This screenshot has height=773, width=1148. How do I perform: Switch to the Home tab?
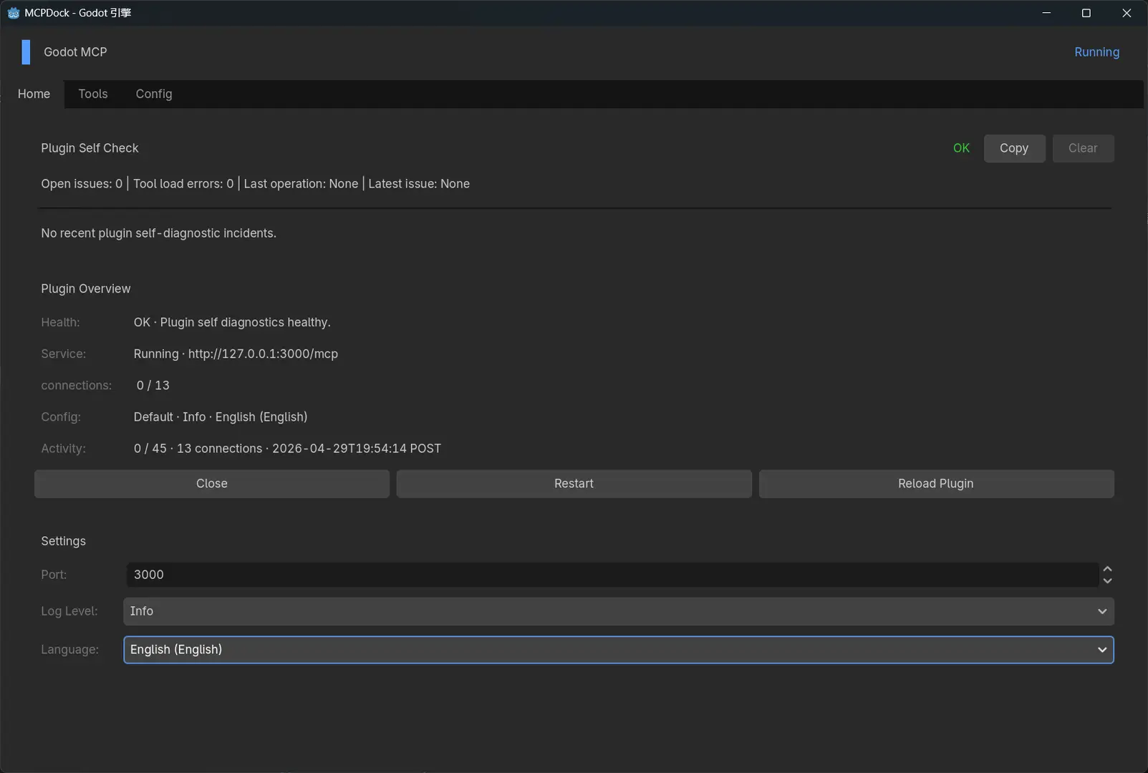coord(34,94)
